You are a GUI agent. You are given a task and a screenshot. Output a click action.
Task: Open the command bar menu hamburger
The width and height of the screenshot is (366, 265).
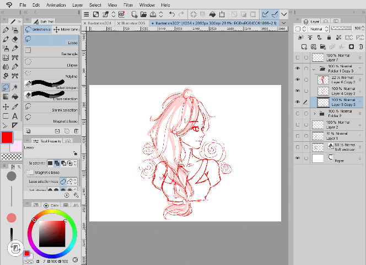coord(87,14)
